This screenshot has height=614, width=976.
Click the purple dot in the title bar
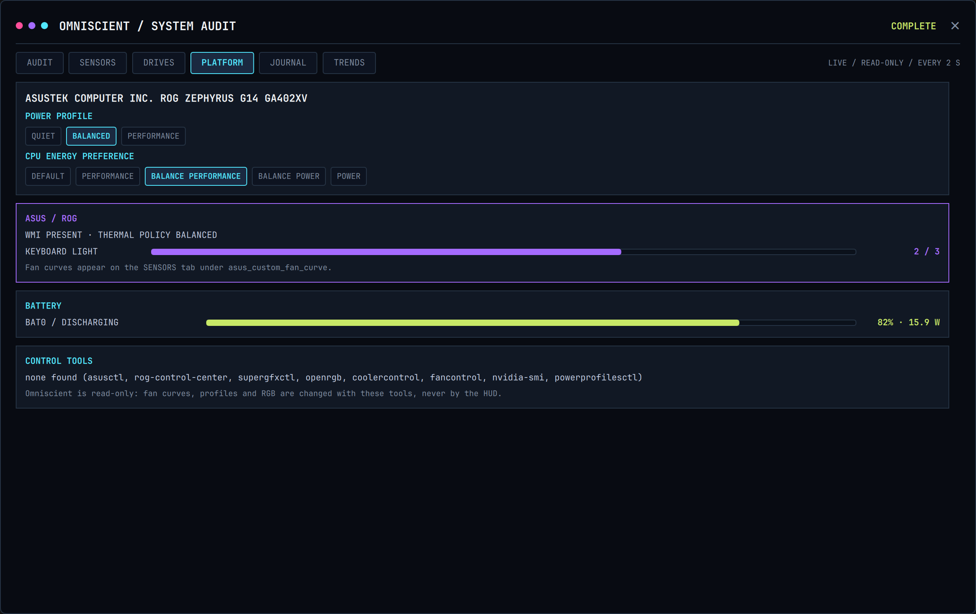coord(32,26)
